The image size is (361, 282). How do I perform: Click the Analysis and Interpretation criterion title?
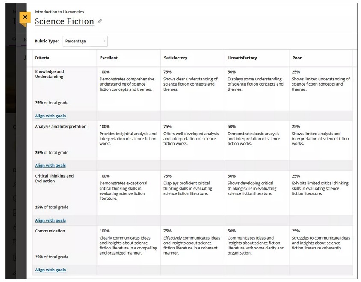[60, 127]
